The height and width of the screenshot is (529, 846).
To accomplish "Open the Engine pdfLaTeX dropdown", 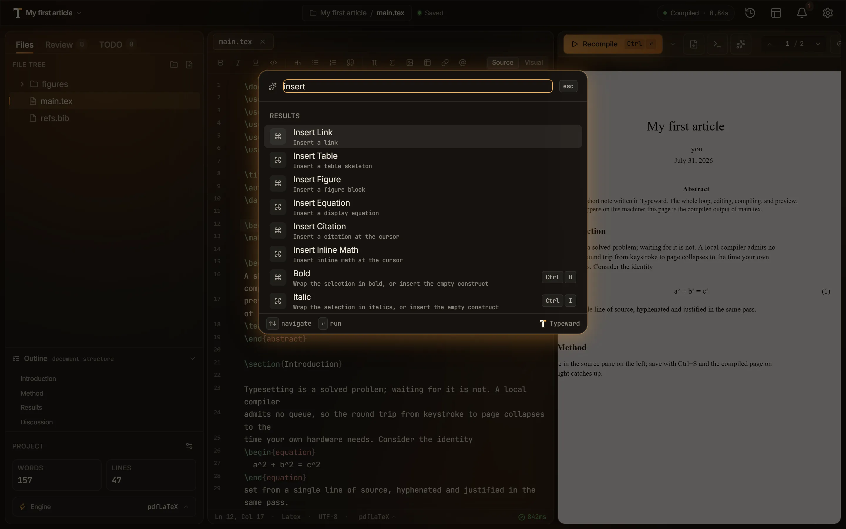I will [x=104, y=507].
